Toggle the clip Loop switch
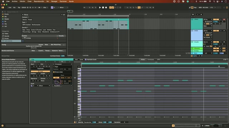The width and height of the screenshot is (229, 128). tap(40, 71)
